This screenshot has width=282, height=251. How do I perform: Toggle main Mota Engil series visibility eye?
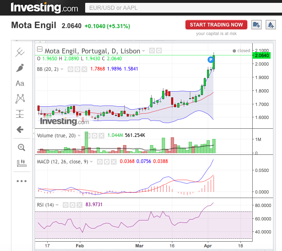(152, 51)
